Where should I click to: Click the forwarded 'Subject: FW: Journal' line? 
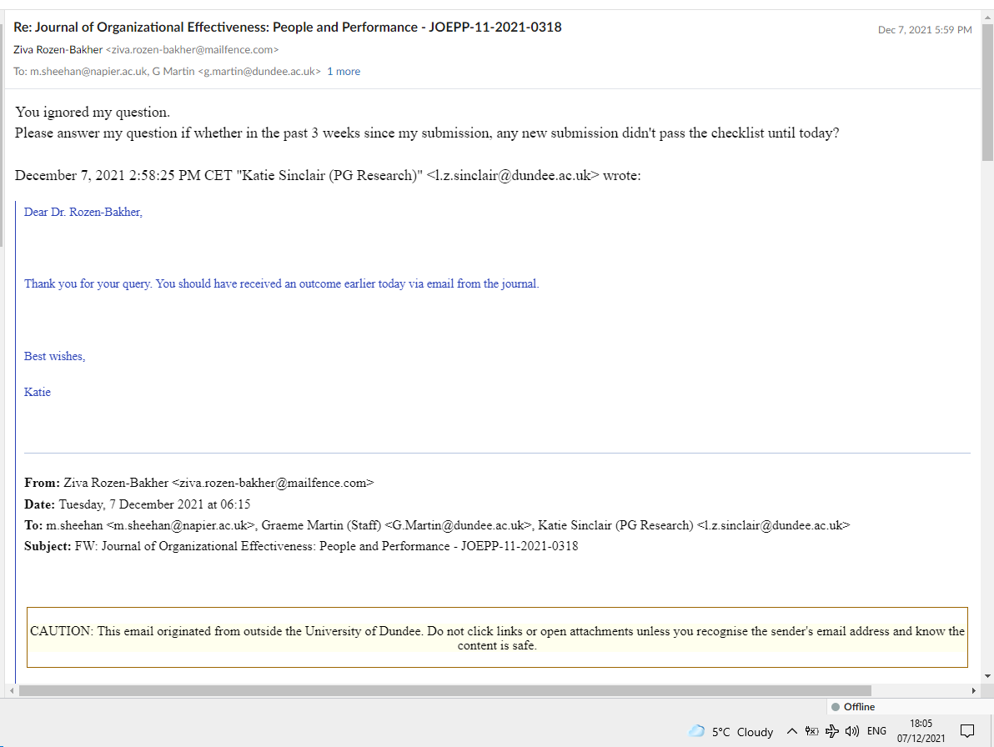301,546
